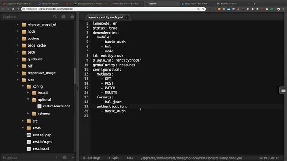Click the camera icon in Projects panel
This screenshot has height=161, width=287.
pyautogui.click(x=65, y=157)
